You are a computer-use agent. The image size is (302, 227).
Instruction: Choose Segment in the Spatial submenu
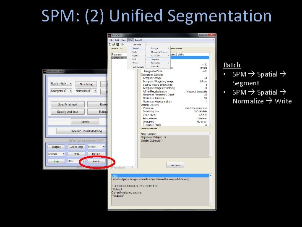pyautogui.click(x=158, y=59)
